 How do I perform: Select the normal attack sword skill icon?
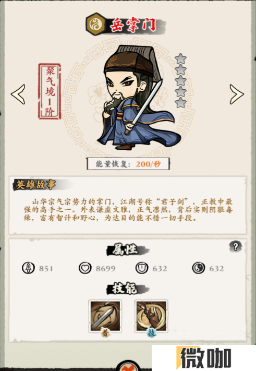105,316
